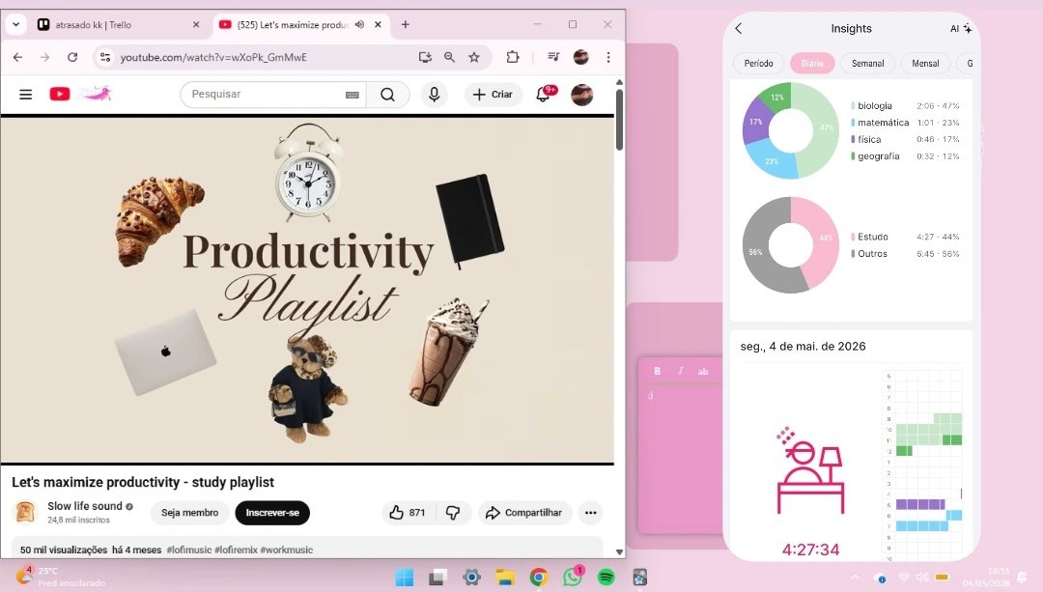
Task: Reload the YouTube page
Action: pyautogui.click(x=72, y=57)
